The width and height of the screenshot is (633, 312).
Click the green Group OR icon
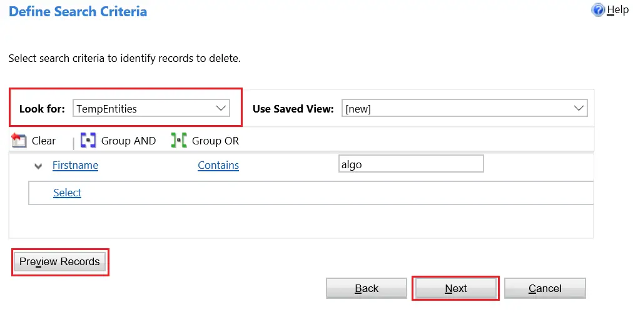[179, 141]
